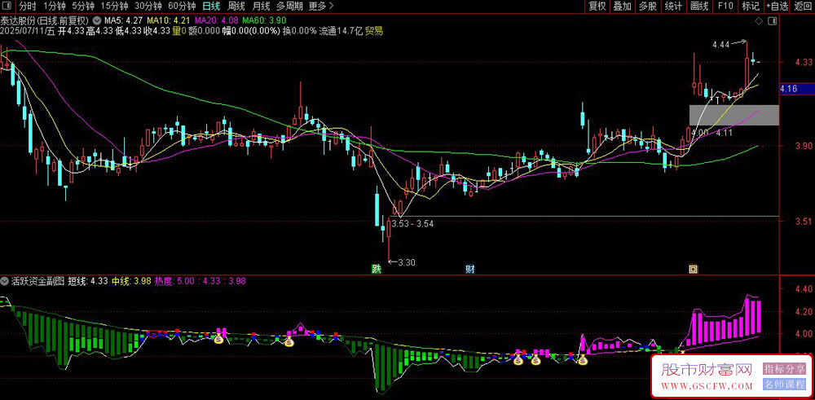Click the 返回 back button
The height and width of the screenshot is (400, 815).
tap(804, 7)
